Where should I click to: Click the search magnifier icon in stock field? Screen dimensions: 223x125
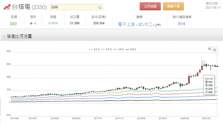click(100, 8)
